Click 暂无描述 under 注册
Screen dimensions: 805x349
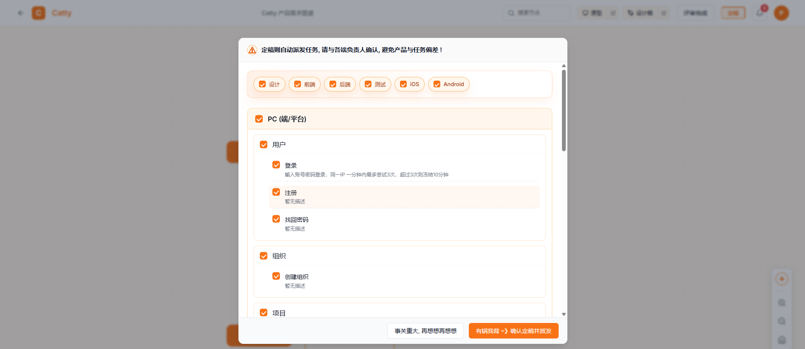point(295,202)
